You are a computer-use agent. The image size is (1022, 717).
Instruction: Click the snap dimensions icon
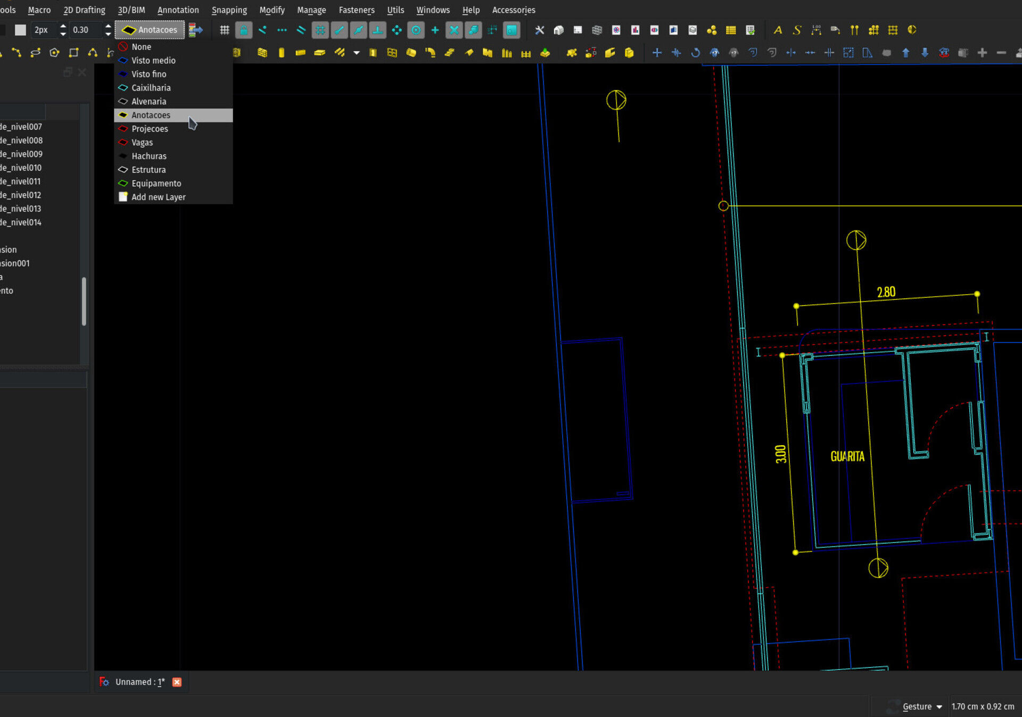click(x=492, y=30)
